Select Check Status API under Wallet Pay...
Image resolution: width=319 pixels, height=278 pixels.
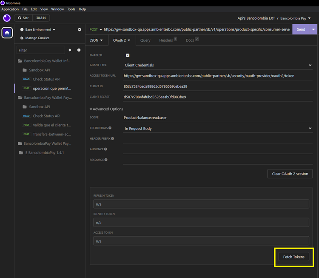pos(41,116)
